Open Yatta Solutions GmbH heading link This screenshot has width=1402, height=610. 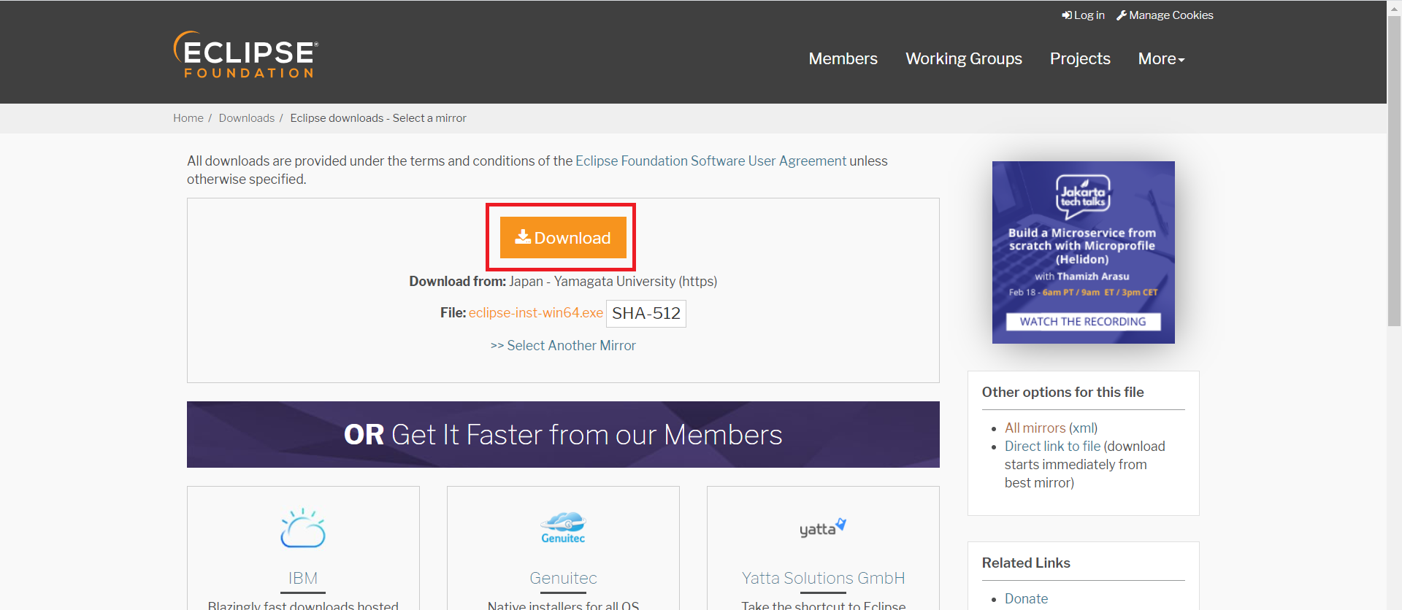tap(823, 578)
